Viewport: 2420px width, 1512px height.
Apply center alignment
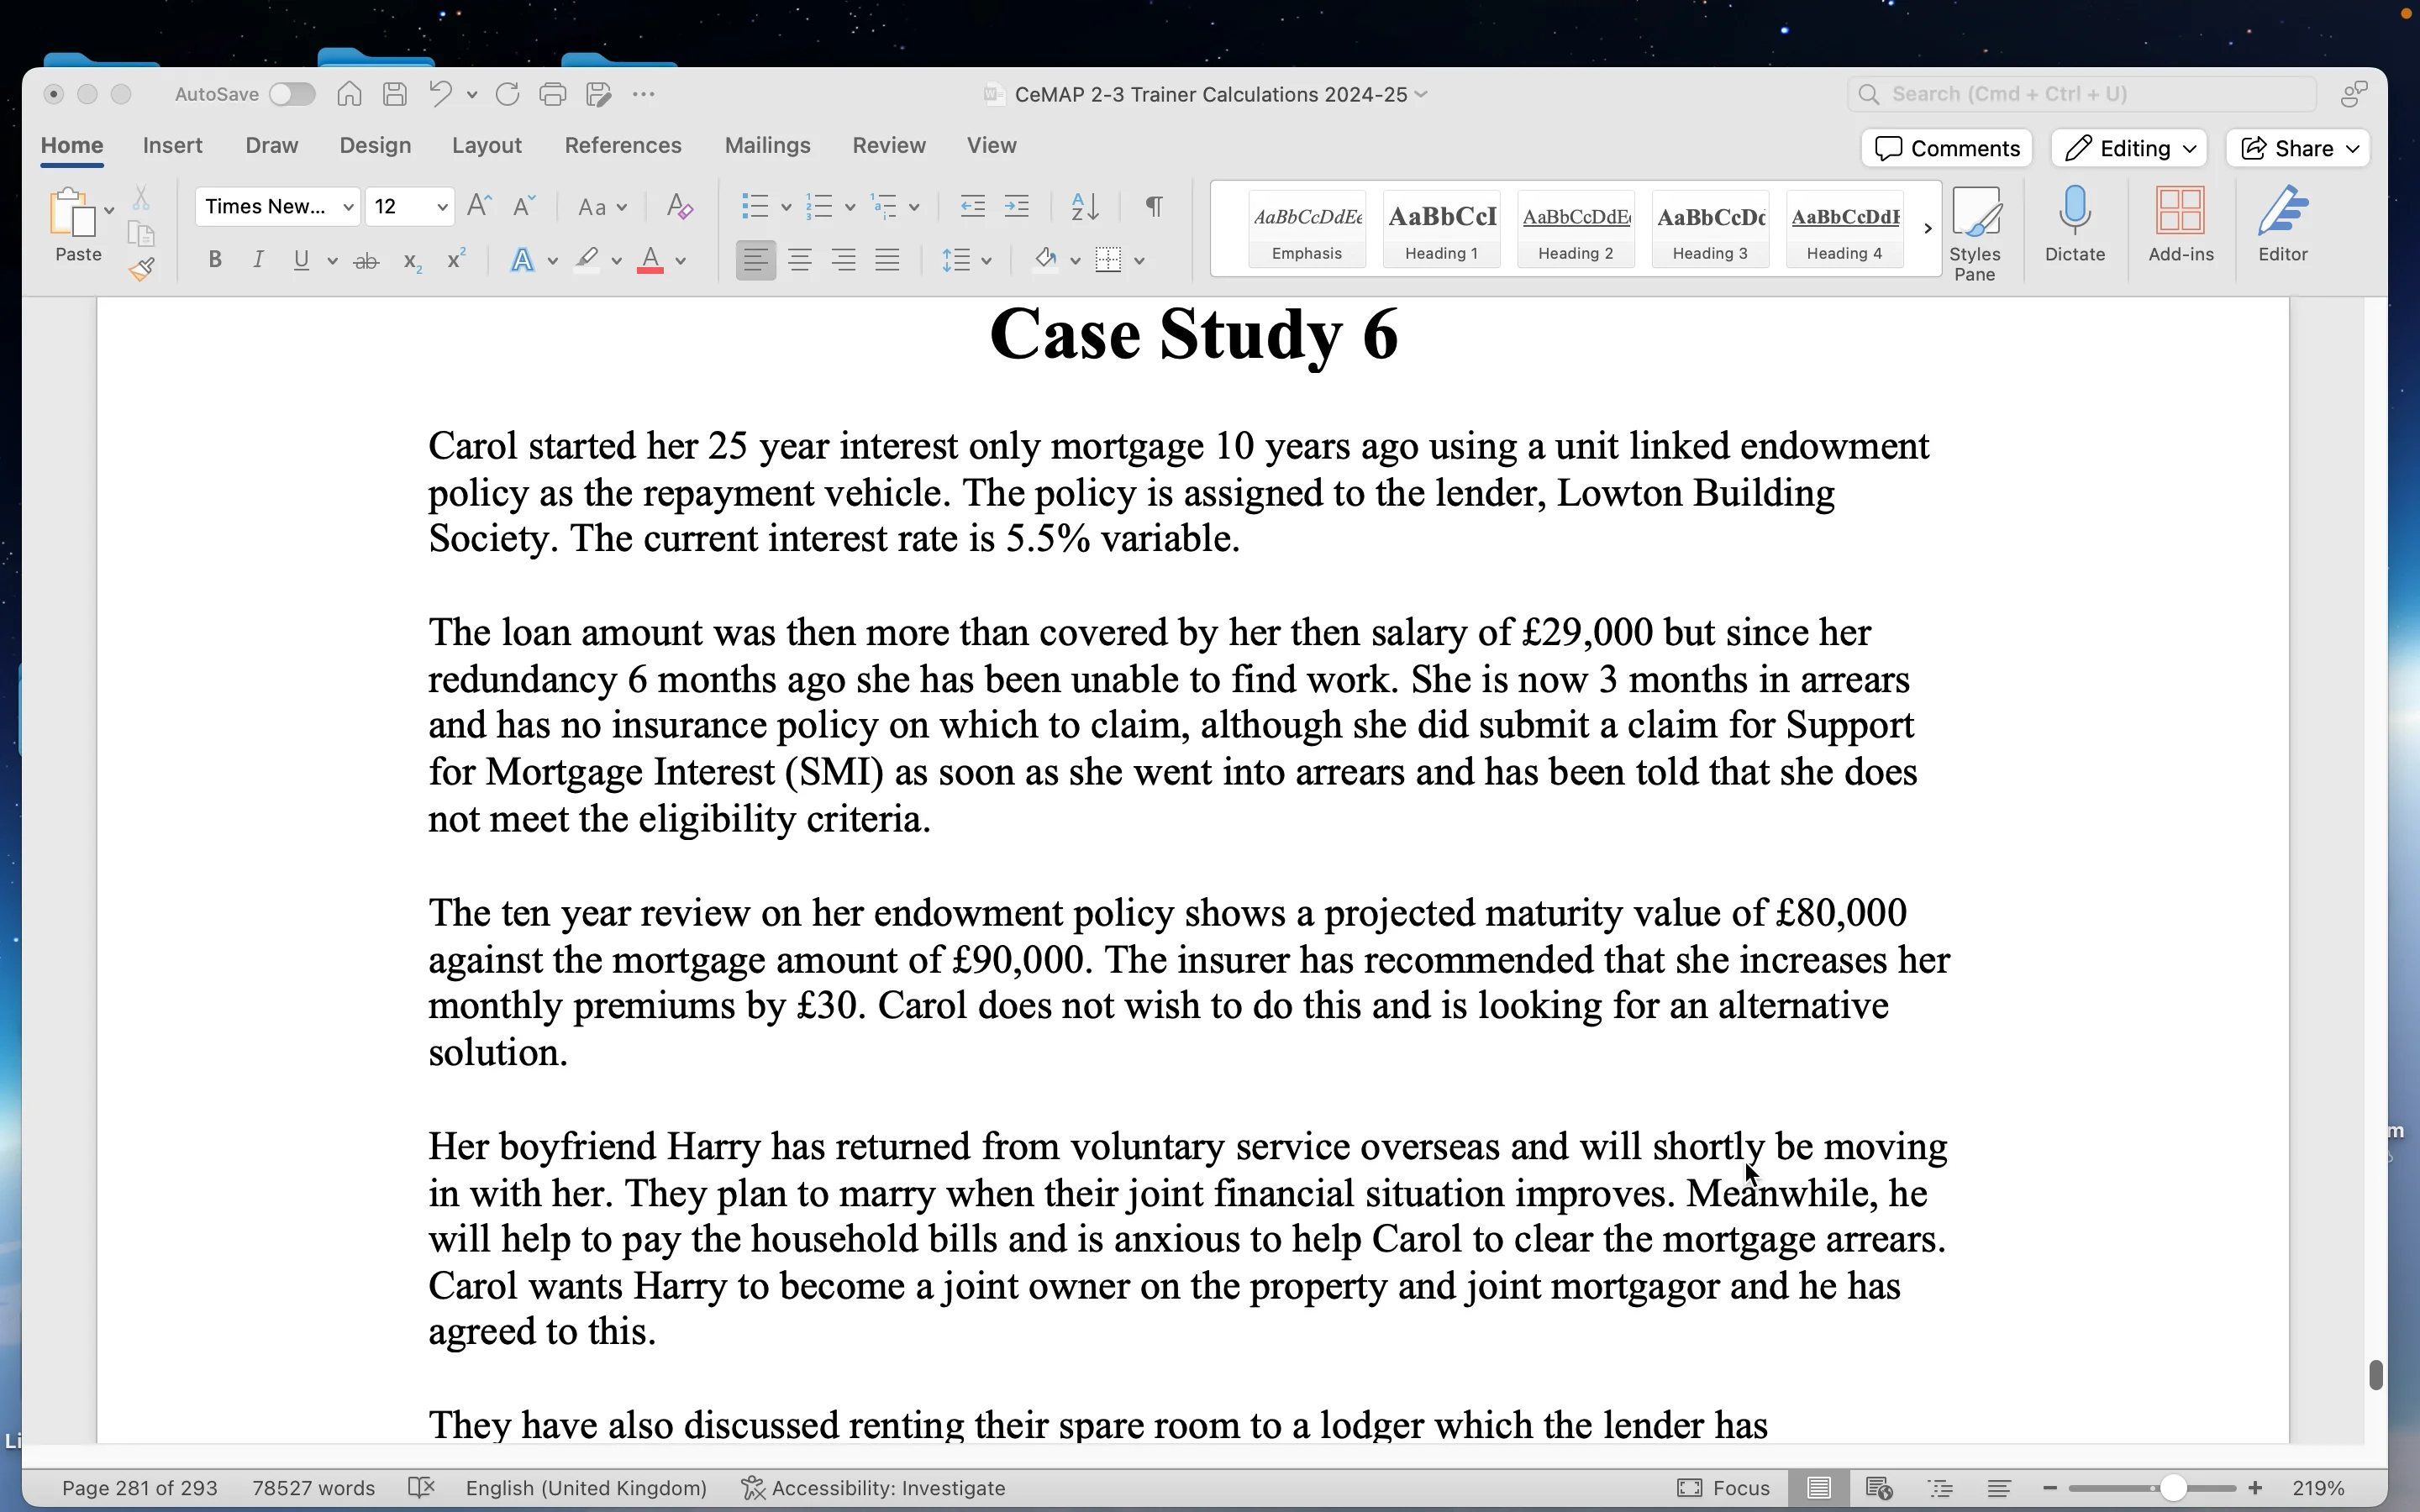(x=799, y=260)
